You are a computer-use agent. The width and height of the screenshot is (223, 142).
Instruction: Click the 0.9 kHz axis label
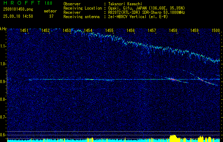tap(2, 82)
